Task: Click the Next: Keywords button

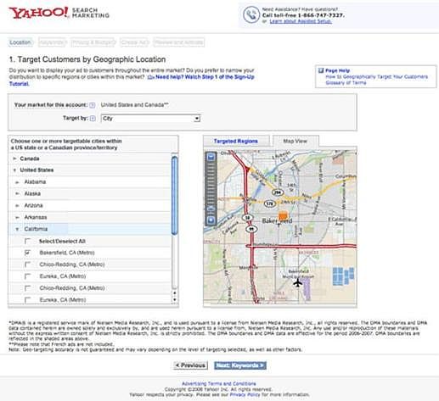Action: point(240,365)
